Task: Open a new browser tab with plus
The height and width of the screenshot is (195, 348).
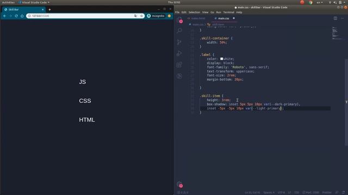Action: point(49,10)
